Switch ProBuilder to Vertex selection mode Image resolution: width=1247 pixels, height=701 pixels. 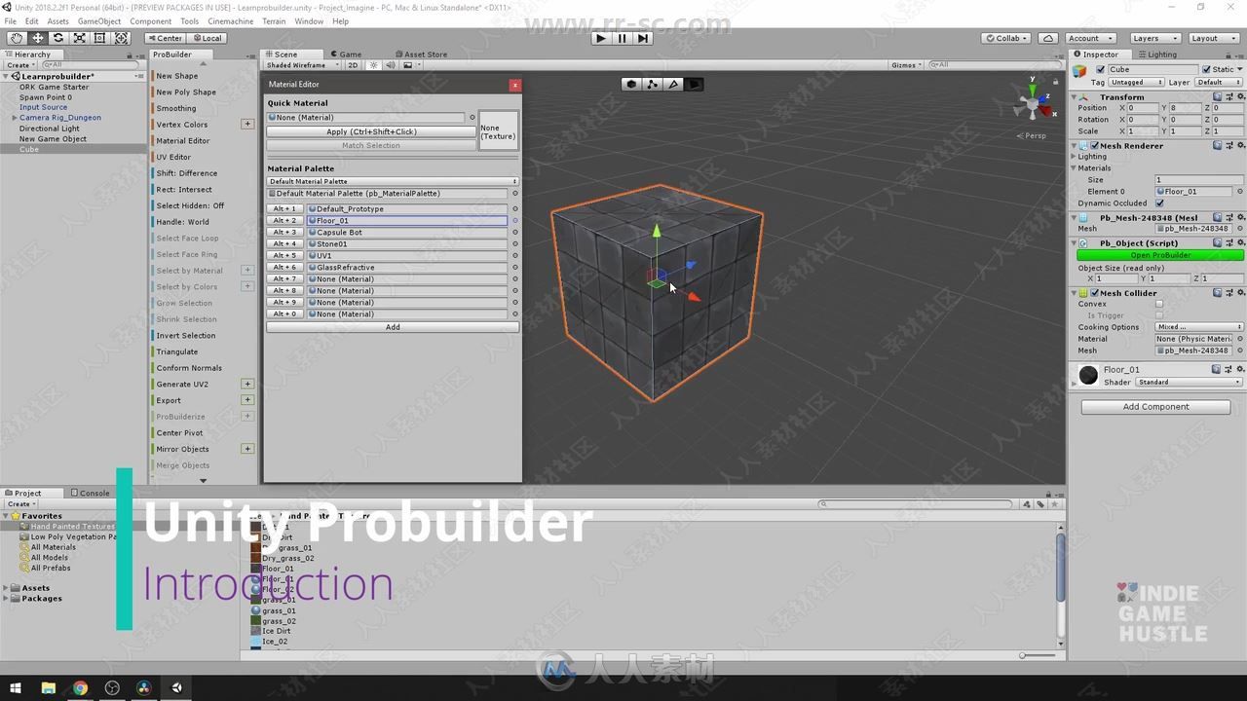click(x=653, y=85)
